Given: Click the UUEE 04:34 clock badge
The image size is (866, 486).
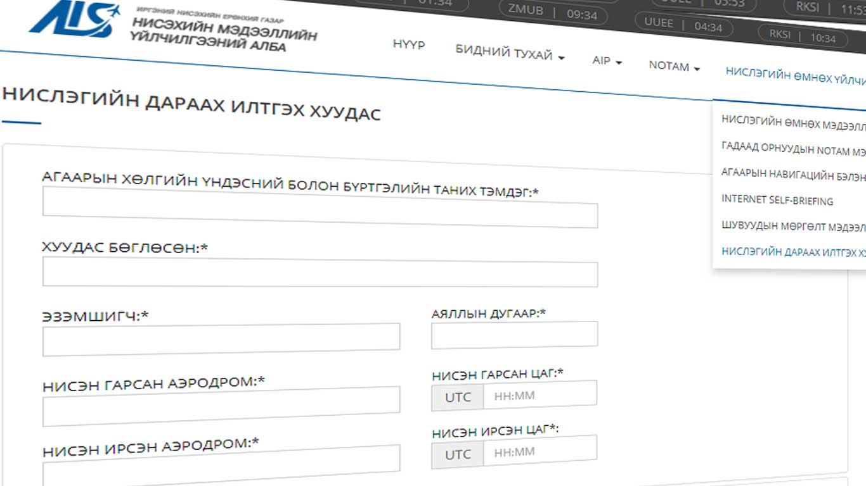Looking at the screenshot, I should pos(683,26).
